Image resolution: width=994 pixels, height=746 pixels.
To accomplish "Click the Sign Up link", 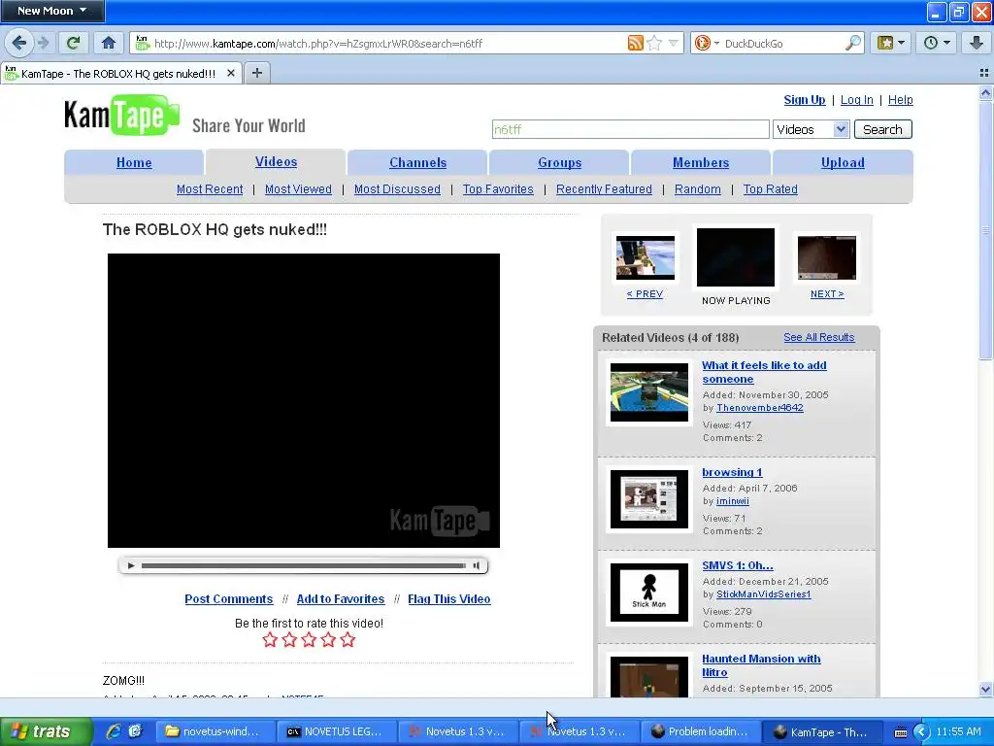I will tap(805, 100).
